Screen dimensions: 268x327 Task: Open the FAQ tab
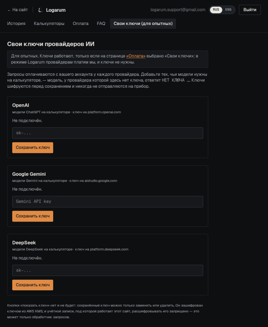[x=101, y=24]
